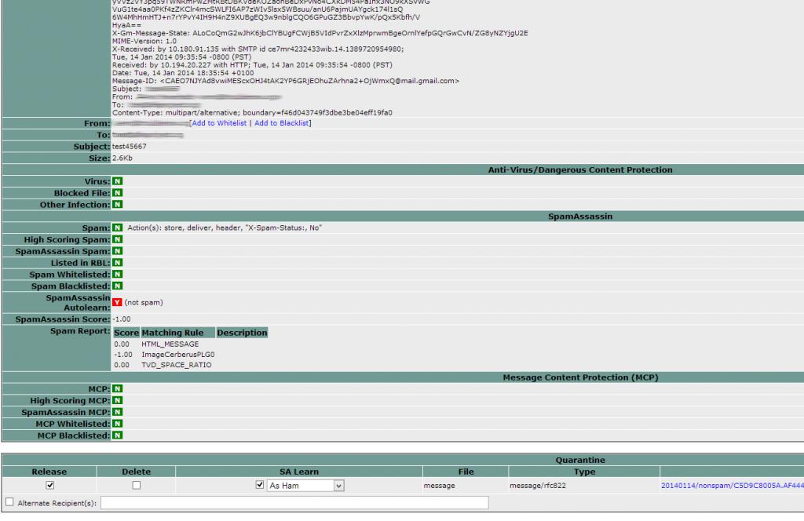The height and width of the screenshot is (521, 804).
Task: Enable the Alternate Recipient(s) checkbox
Action: [x=8, y=502]
